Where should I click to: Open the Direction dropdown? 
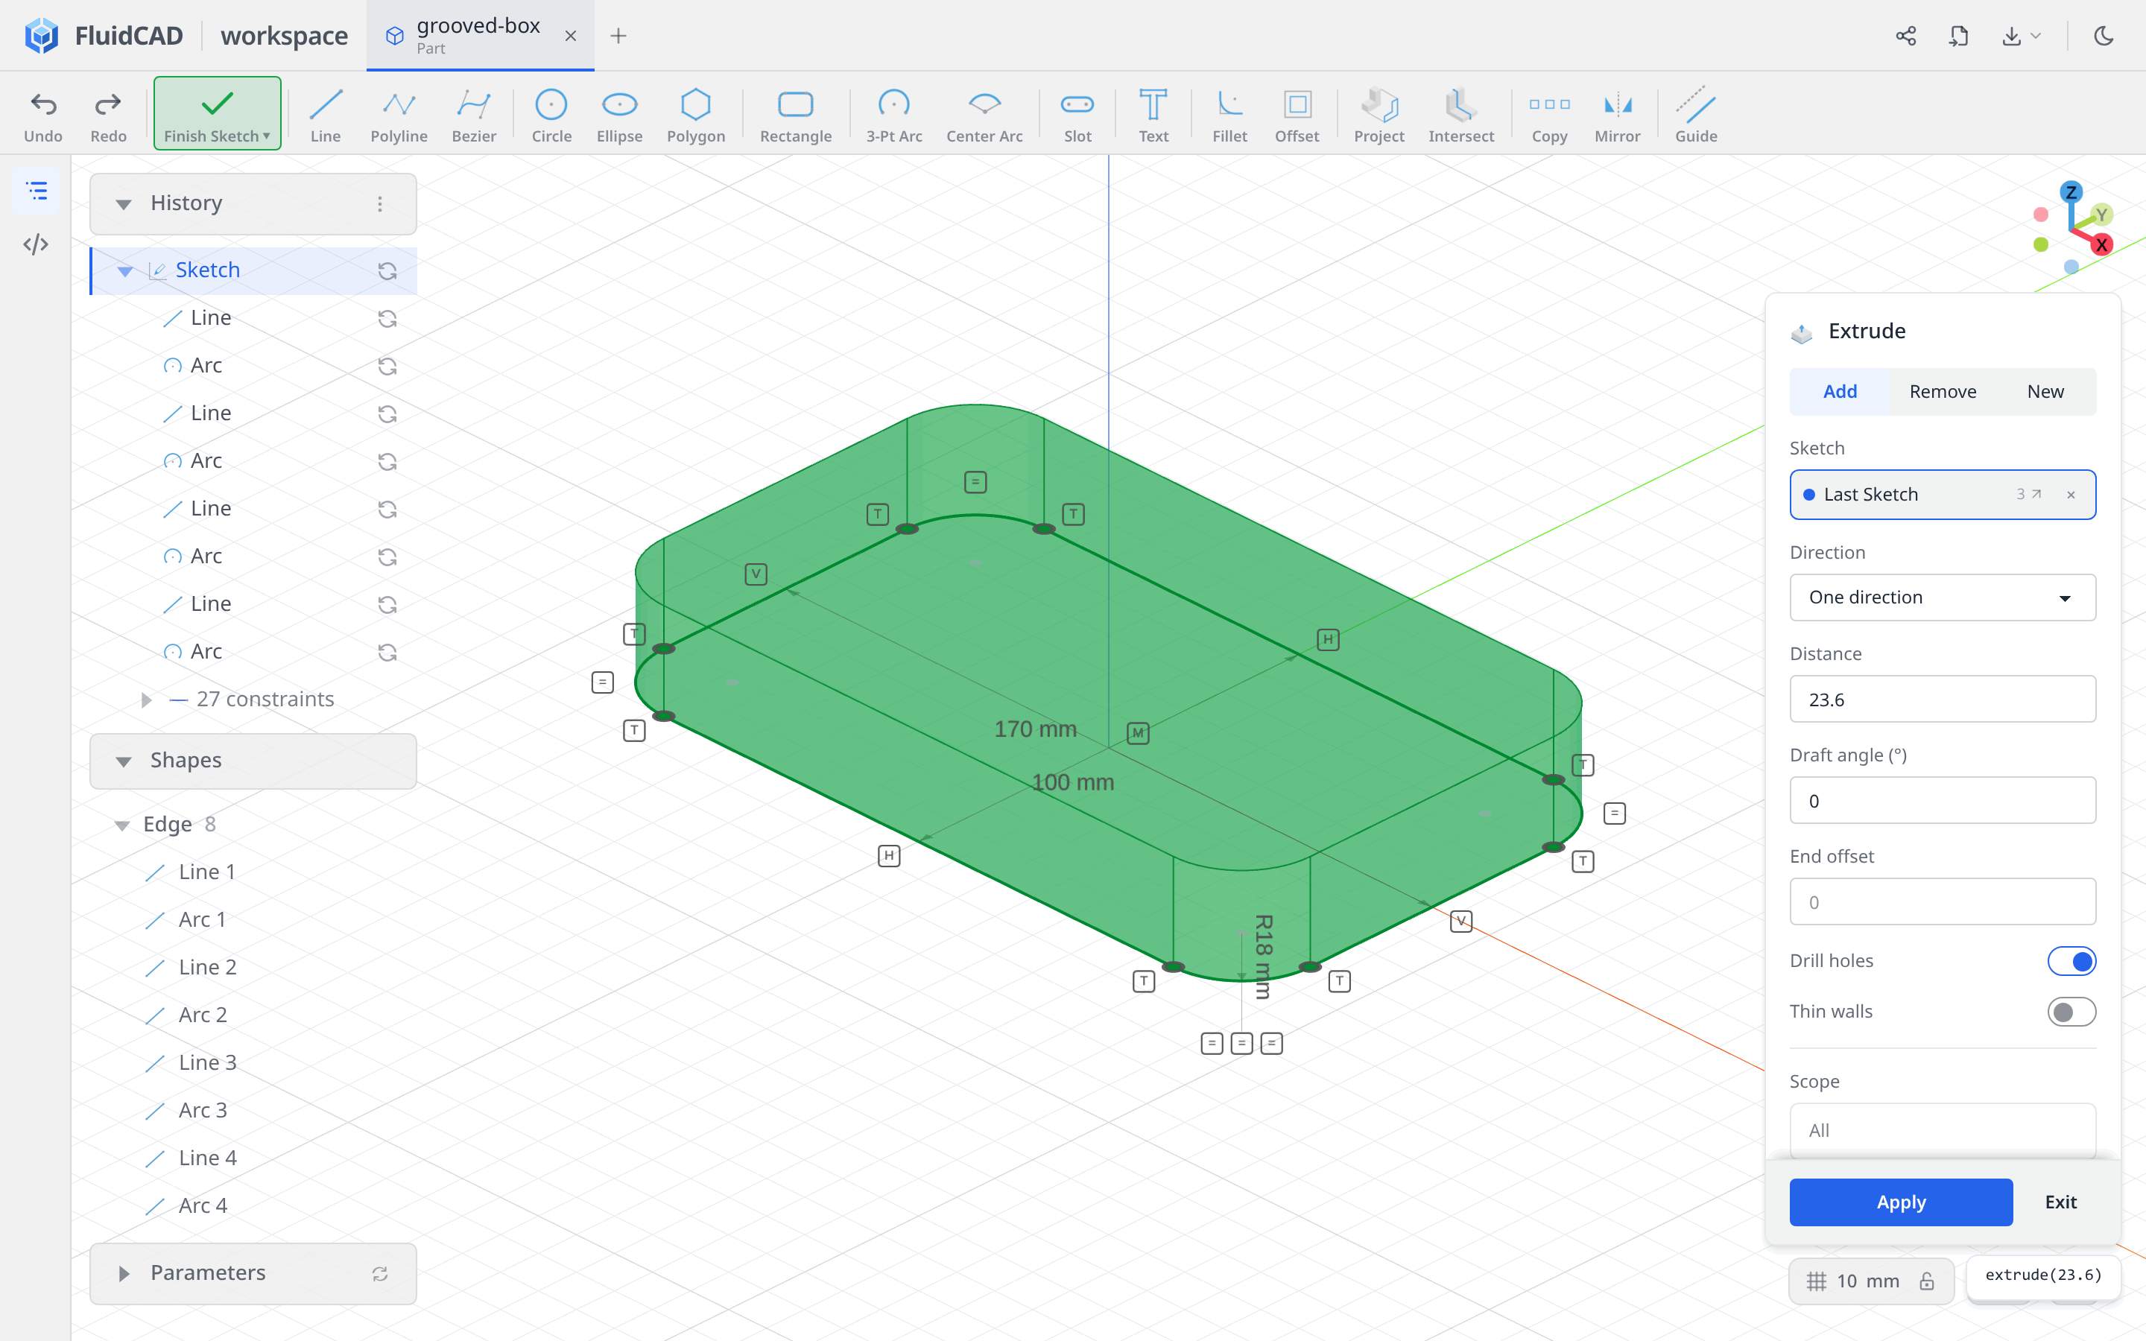pyautogui.click(x=1942, y=597)
